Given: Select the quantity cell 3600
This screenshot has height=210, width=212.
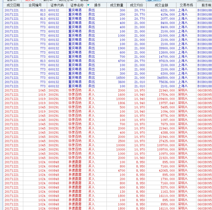Looking at the screenshot, I should [x=122, y=82].
